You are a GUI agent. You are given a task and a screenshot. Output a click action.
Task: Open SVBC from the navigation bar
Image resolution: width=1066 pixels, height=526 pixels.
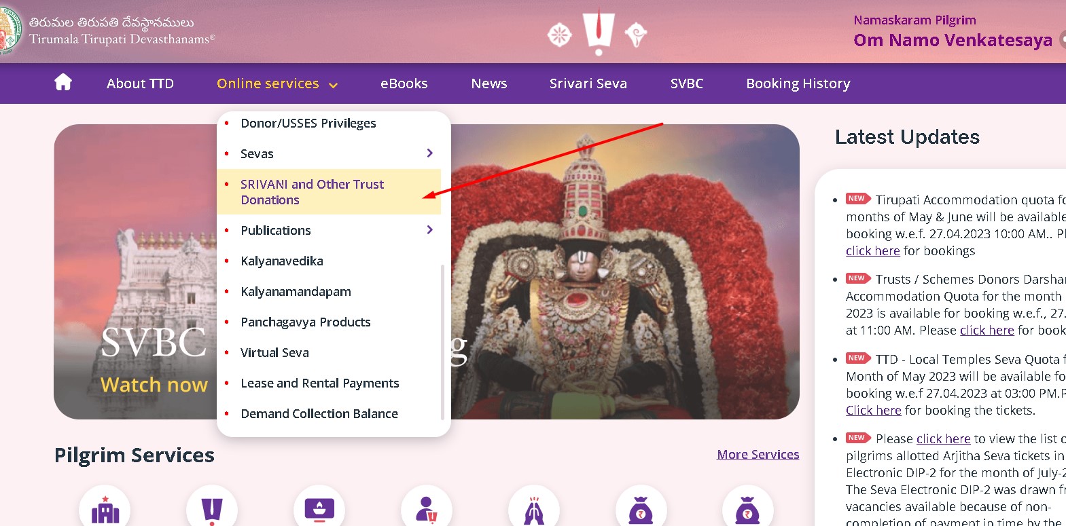pos(687,83)
